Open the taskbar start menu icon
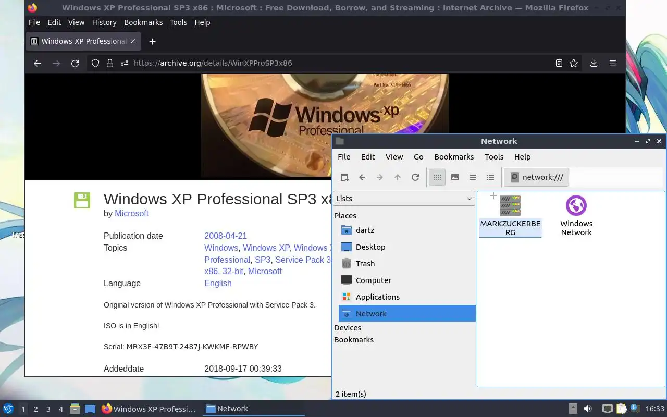The width and height of the screenshot is (667, 417). click(8, 409)
